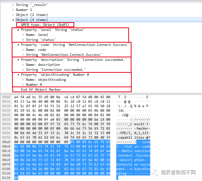202x181 pixels.
Task: Click "Property 'code' String" row text
Action: [75, 45]
